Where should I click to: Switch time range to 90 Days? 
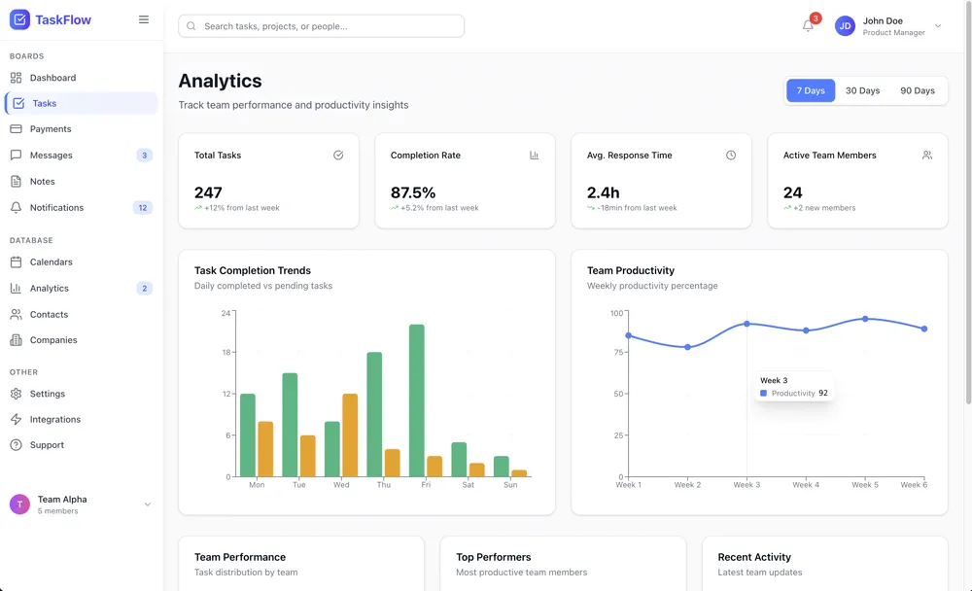pos(917,90)
